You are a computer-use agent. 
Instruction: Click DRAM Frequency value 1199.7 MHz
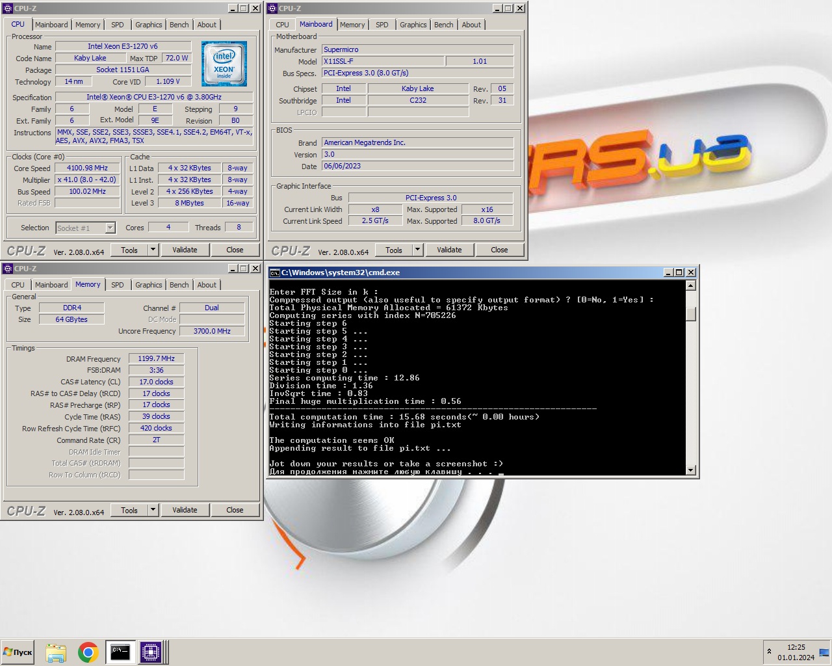click(156, 358)
